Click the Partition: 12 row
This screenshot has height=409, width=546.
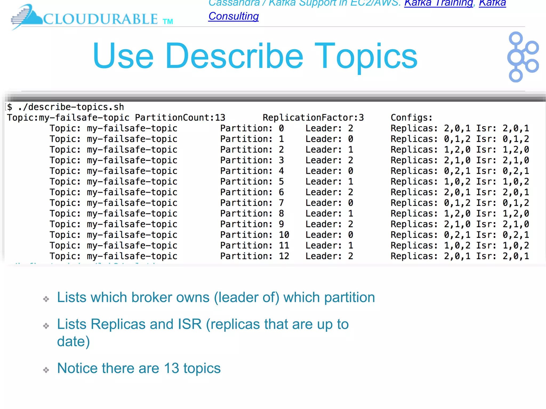(x=254, y=256)
